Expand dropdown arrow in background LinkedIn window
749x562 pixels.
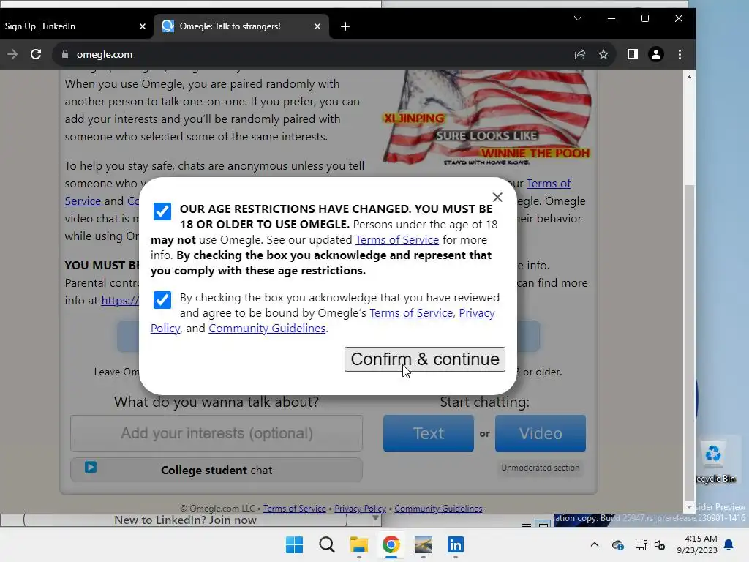coord(375,518)
